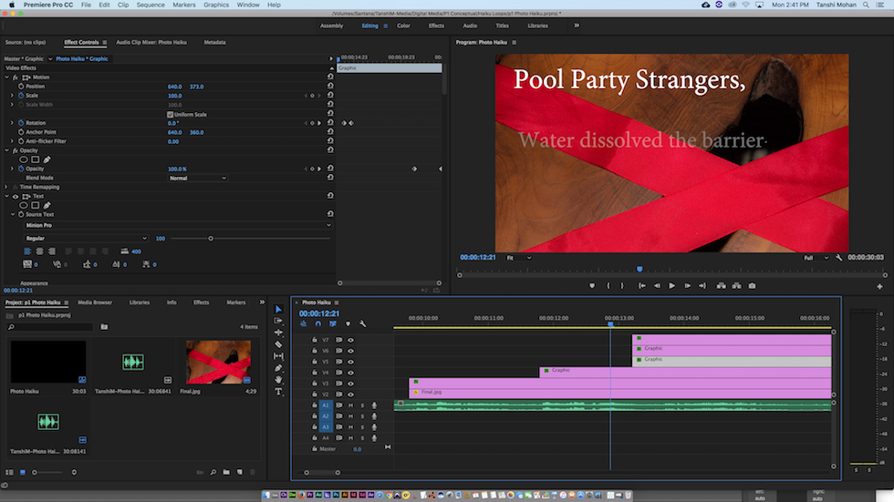Open Full playback resolution dropdown
Image resolution: width=894 pixels, height=502 pixels.
coord(816,258)
